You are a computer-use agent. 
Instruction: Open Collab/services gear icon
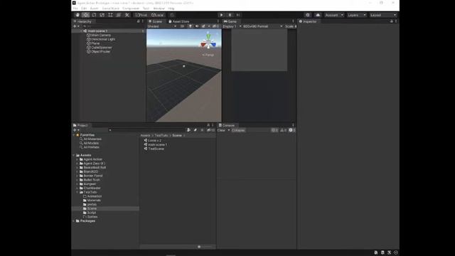308,15
